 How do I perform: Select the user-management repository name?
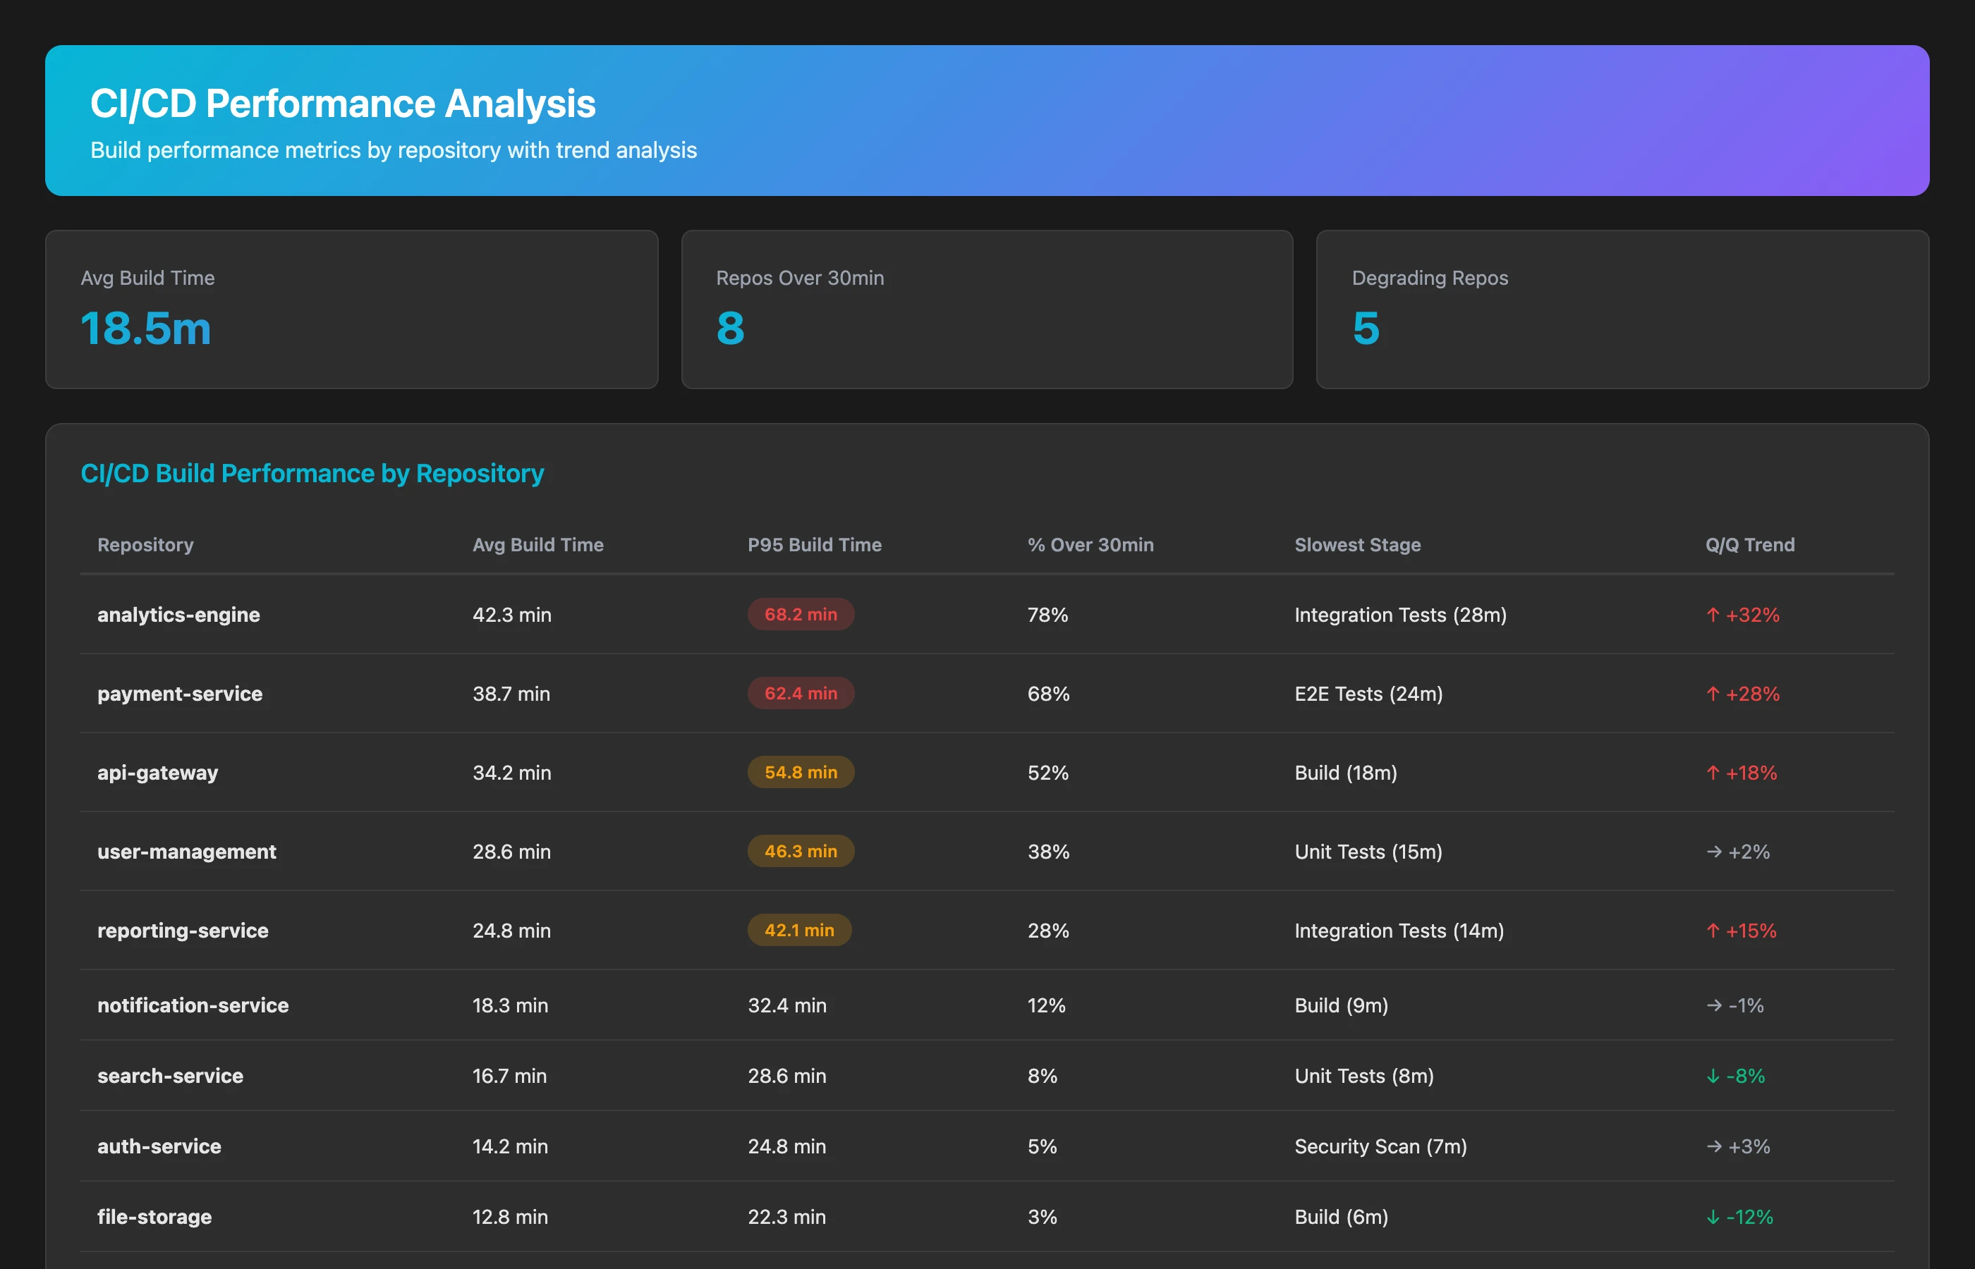186,851
